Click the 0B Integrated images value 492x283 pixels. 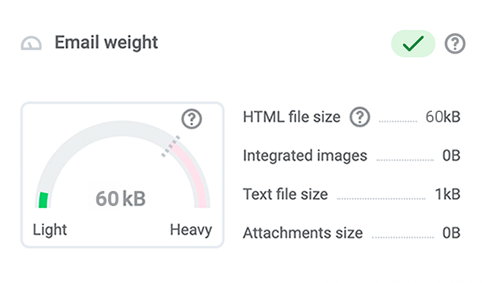click(x=451, y=156)
